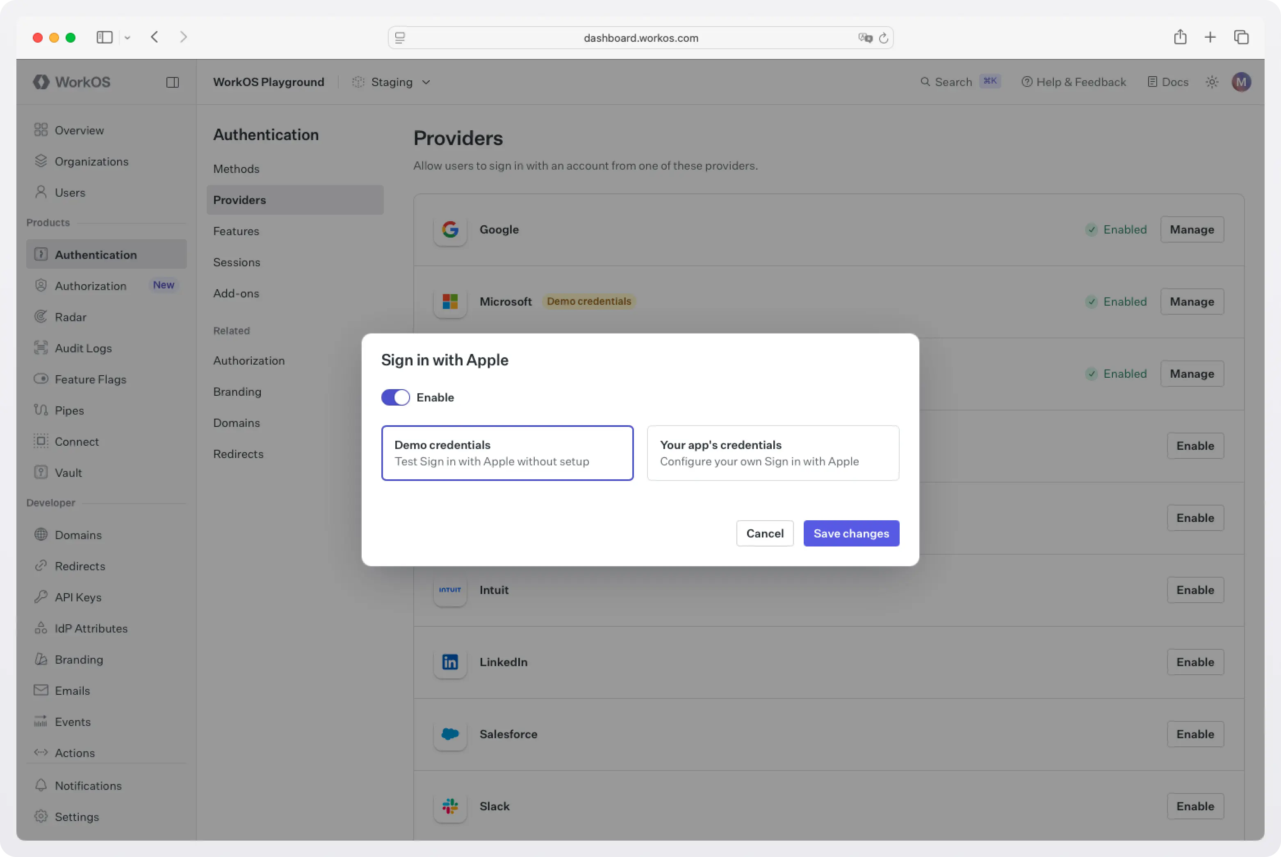Click the Search magnifier icon

[925, 82]
